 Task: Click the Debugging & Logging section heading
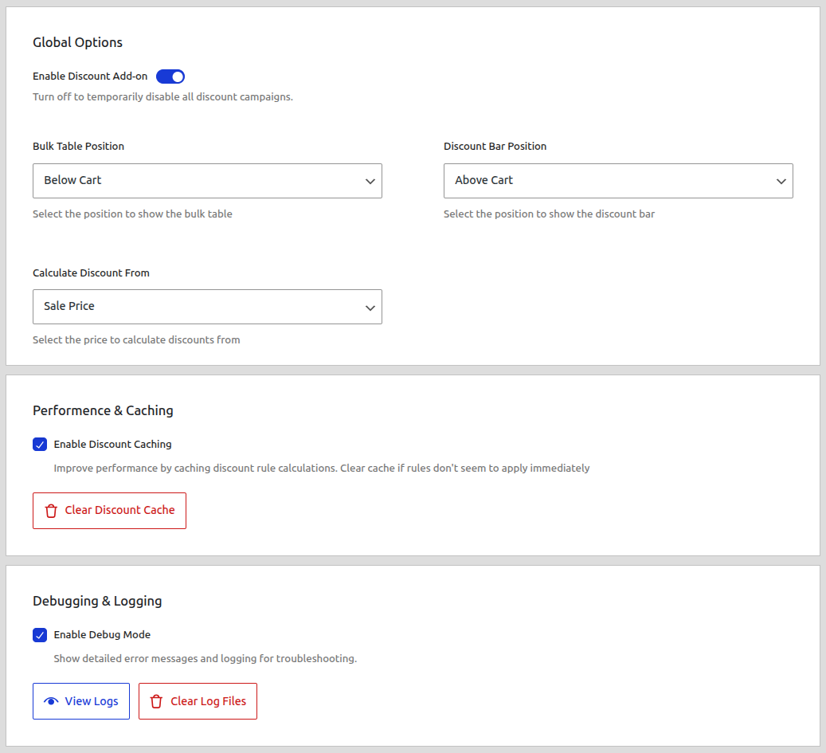click(x=97, y=601)
